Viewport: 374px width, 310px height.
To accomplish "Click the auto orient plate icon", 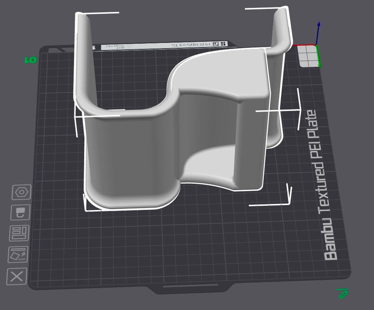I will 18,254.
